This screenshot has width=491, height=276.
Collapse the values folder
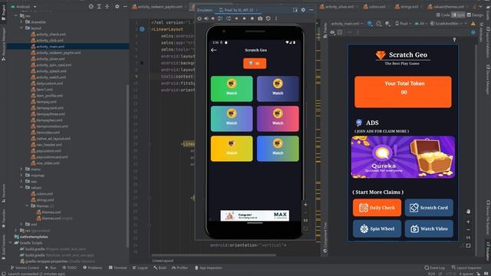pos(22,187)
